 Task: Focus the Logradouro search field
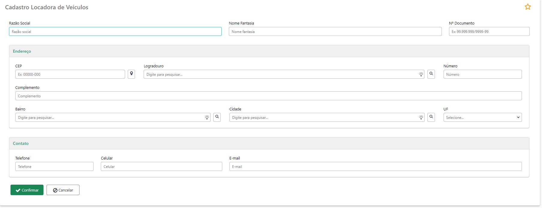click(284, 74)
